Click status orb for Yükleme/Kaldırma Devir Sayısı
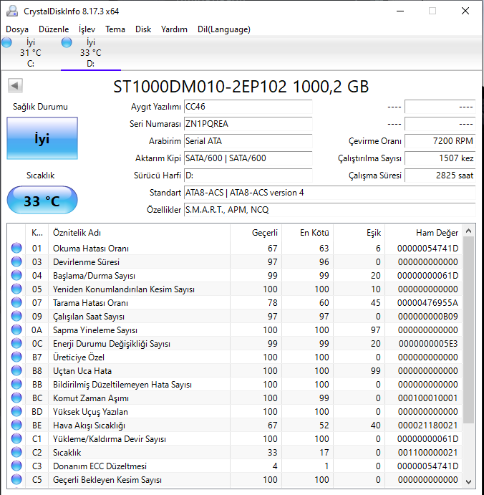The image size is (484, 495). point(16,438)
